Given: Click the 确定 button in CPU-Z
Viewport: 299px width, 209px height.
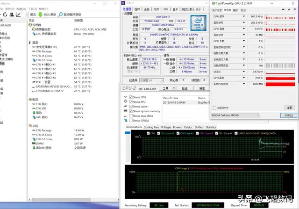Looking at the screenshot, I should tap(202, 88).
